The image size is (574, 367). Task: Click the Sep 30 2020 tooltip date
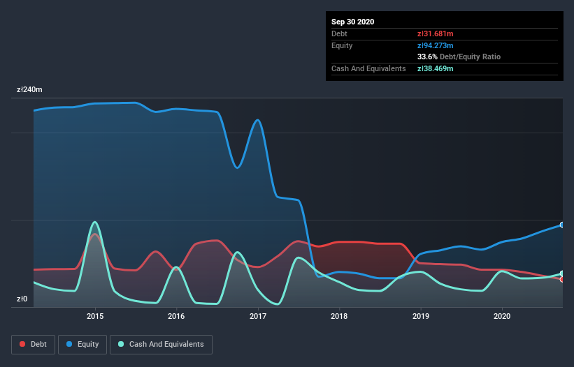[353, 22]
